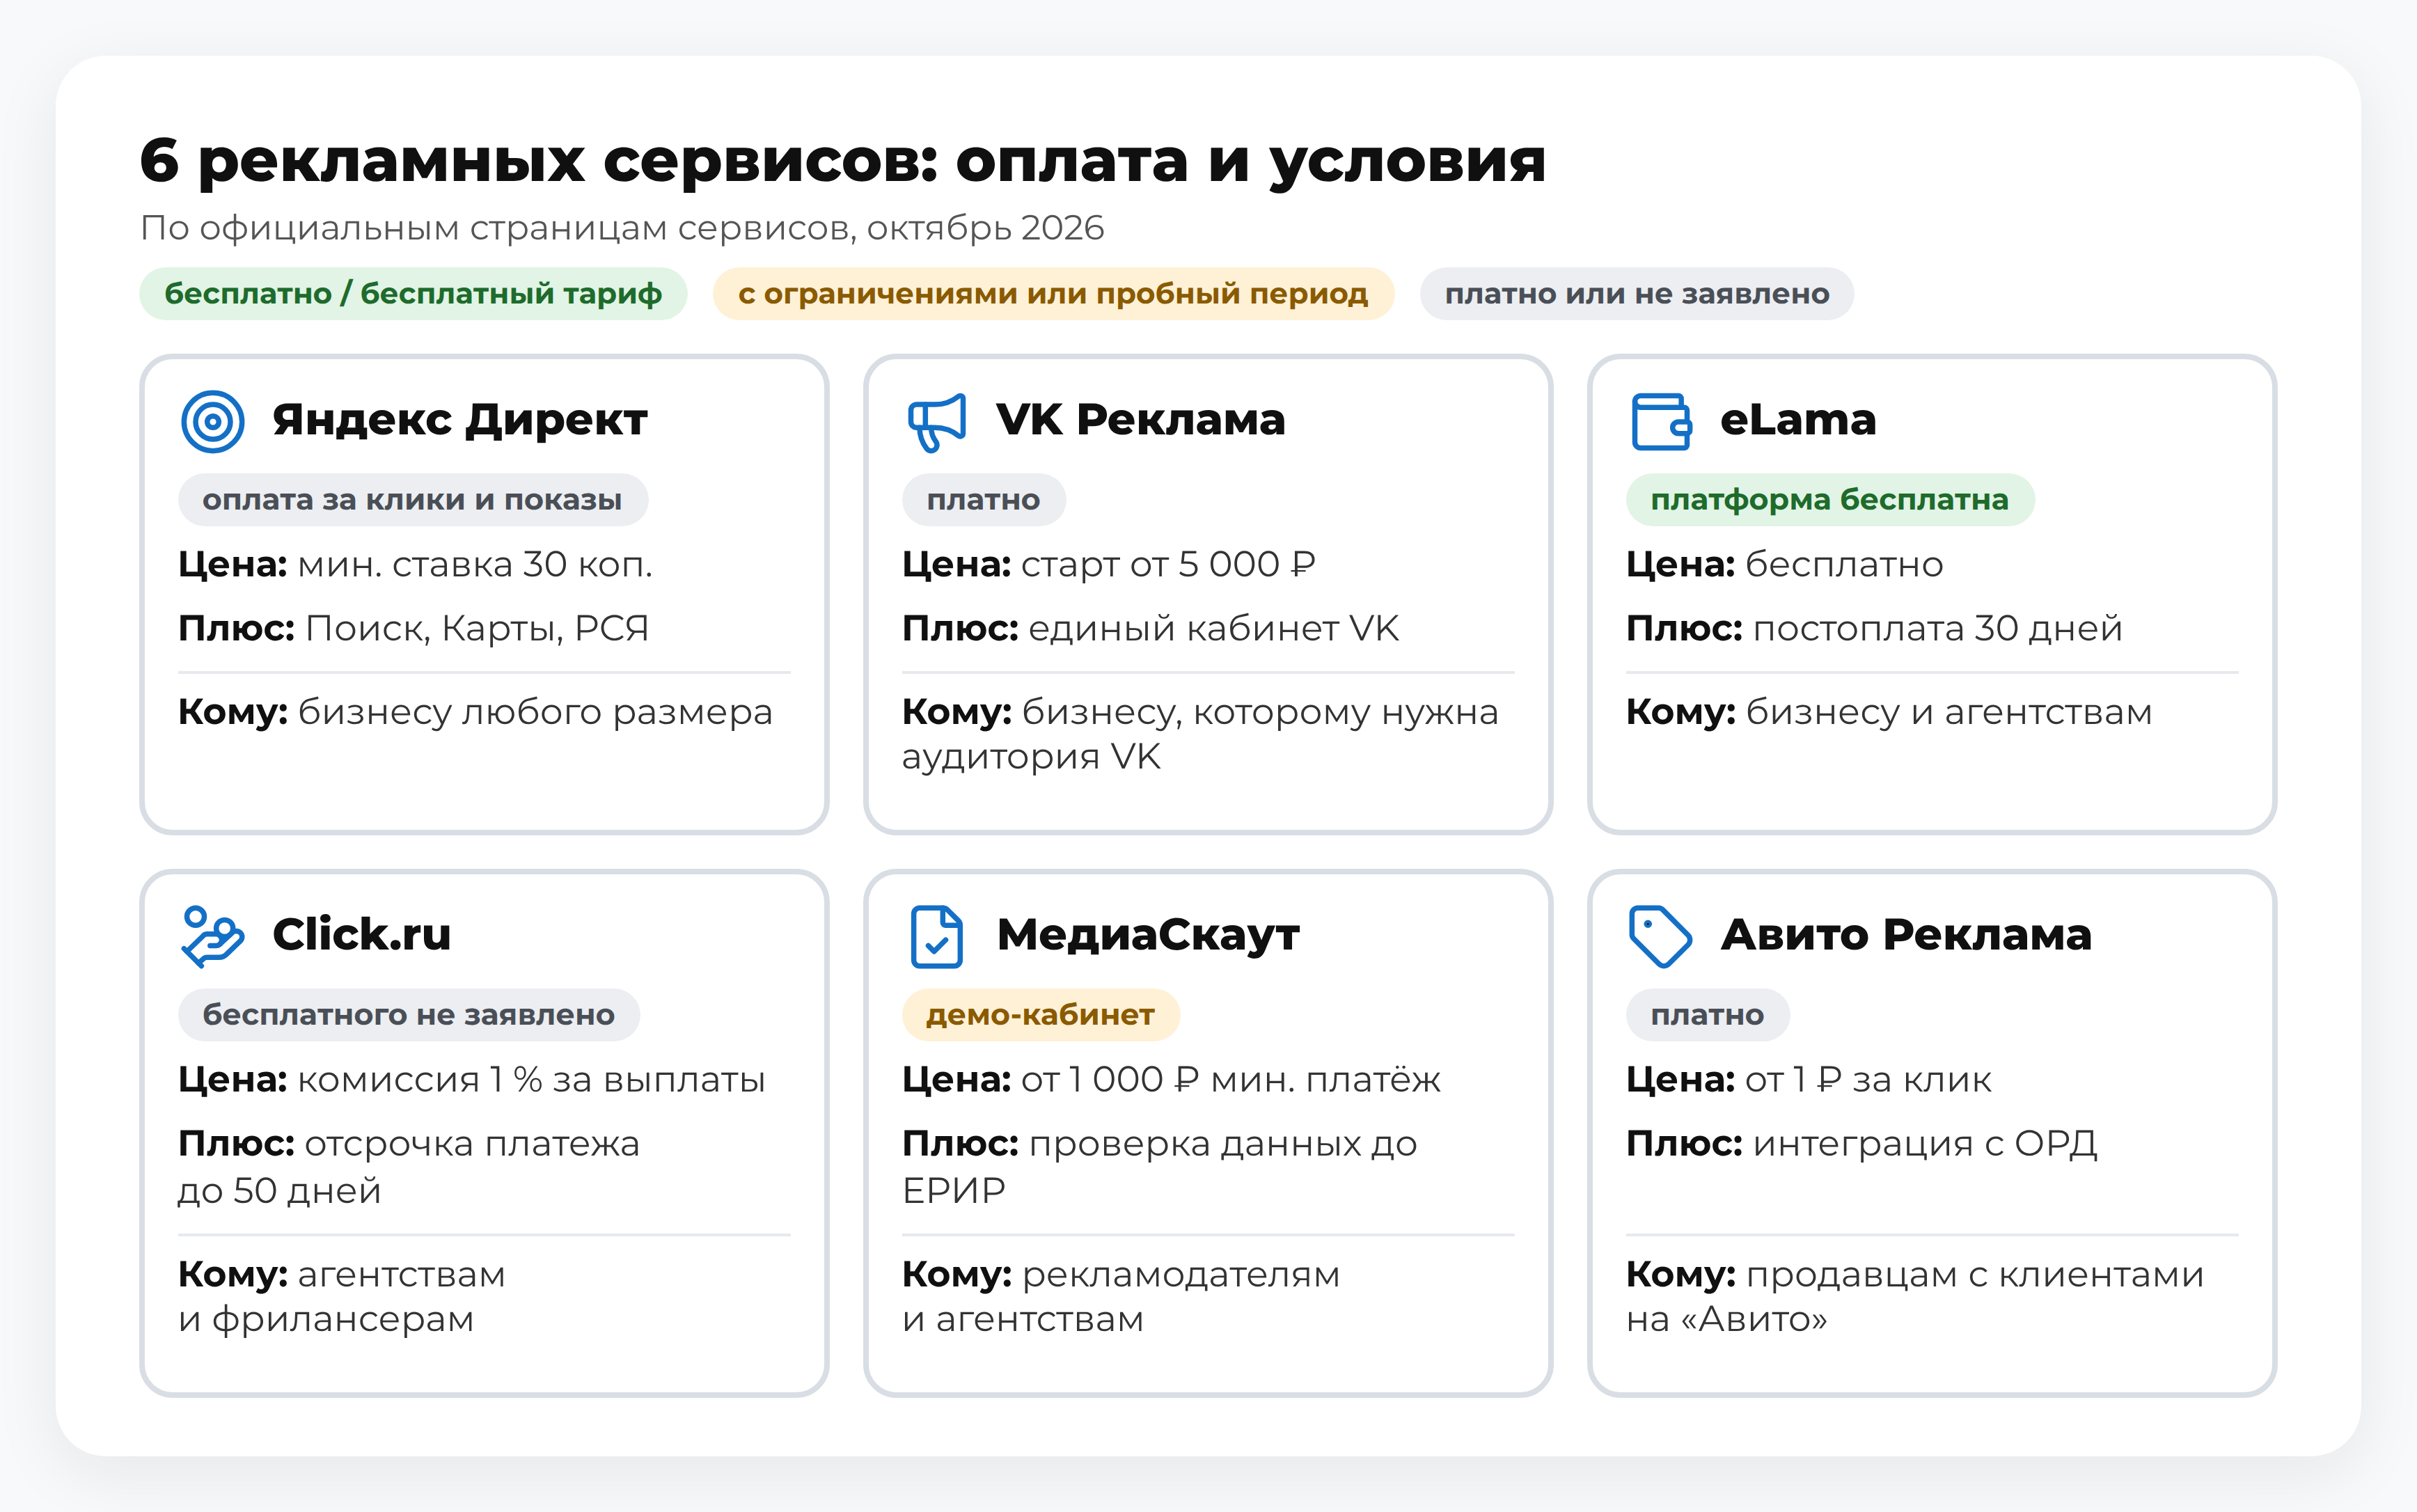The height and width of the screenshot is (1512, 2417).
Task: Click the wallet icon beside eLama
Action: [1661, 421]
